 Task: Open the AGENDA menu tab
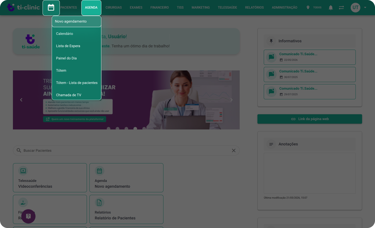coord(91,8)
